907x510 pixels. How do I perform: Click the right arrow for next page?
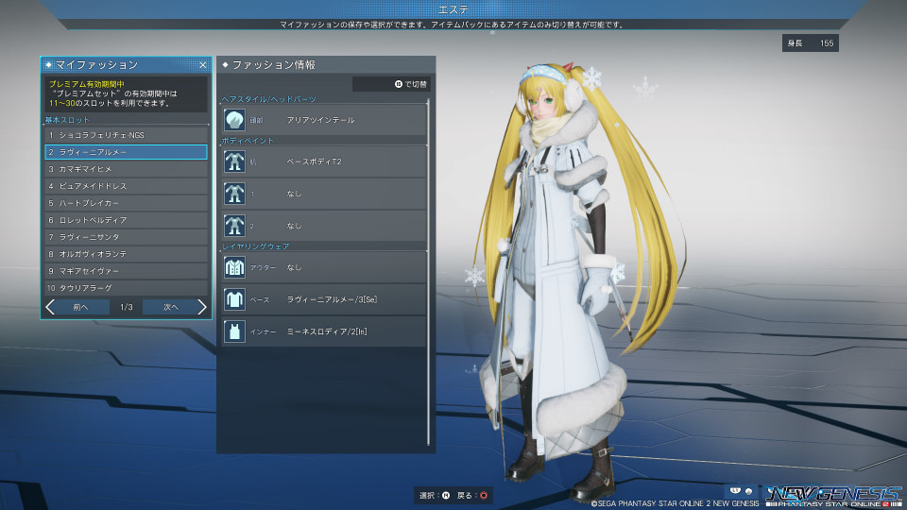click(x=200, y=307)
